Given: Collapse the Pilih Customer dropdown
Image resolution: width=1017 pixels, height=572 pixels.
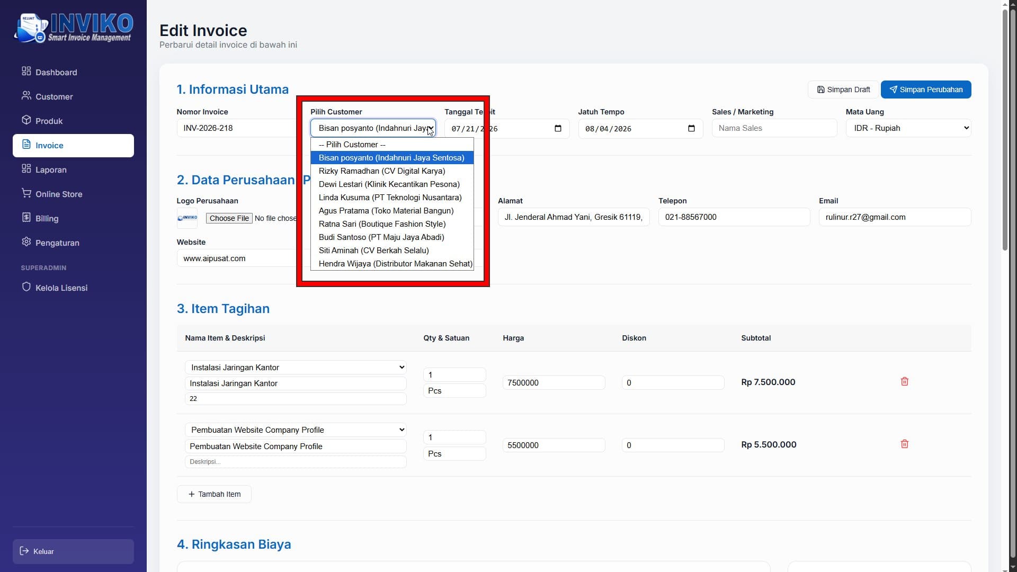Looking at the screenshot, I should click(373, 128).
